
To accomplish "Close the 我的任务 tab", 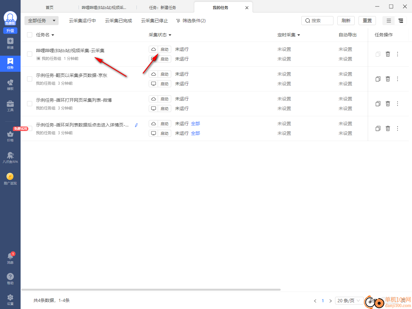I will click(247, 8).
